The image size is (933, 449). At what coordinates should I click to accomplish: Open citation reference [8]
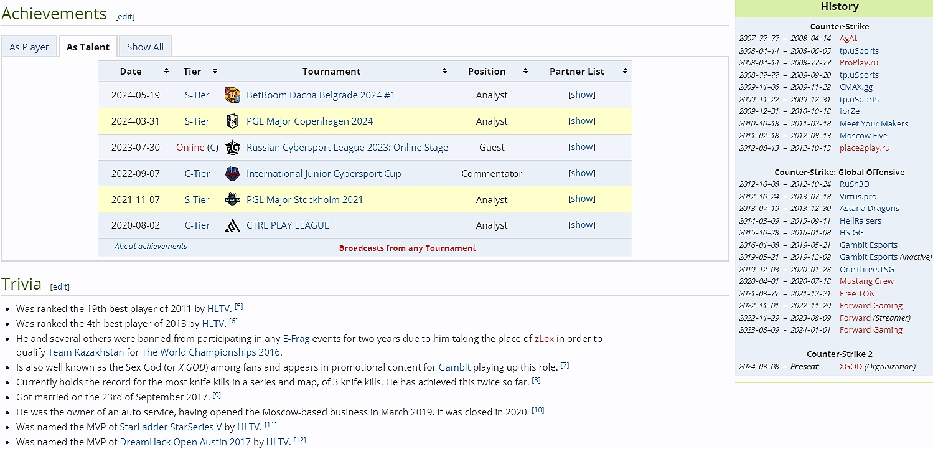tap(536, 380)
